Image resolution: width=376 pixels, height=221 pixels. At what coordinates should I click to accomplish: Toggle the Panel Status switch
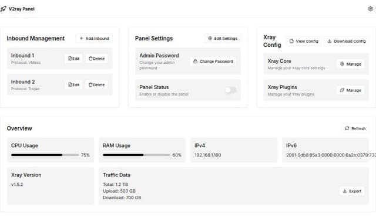[x=230, y=90]
